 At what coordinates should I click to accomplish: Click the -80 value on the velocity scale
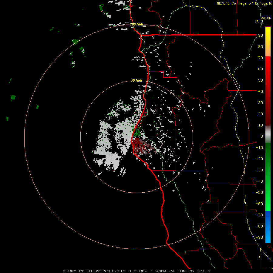[259, 226]
